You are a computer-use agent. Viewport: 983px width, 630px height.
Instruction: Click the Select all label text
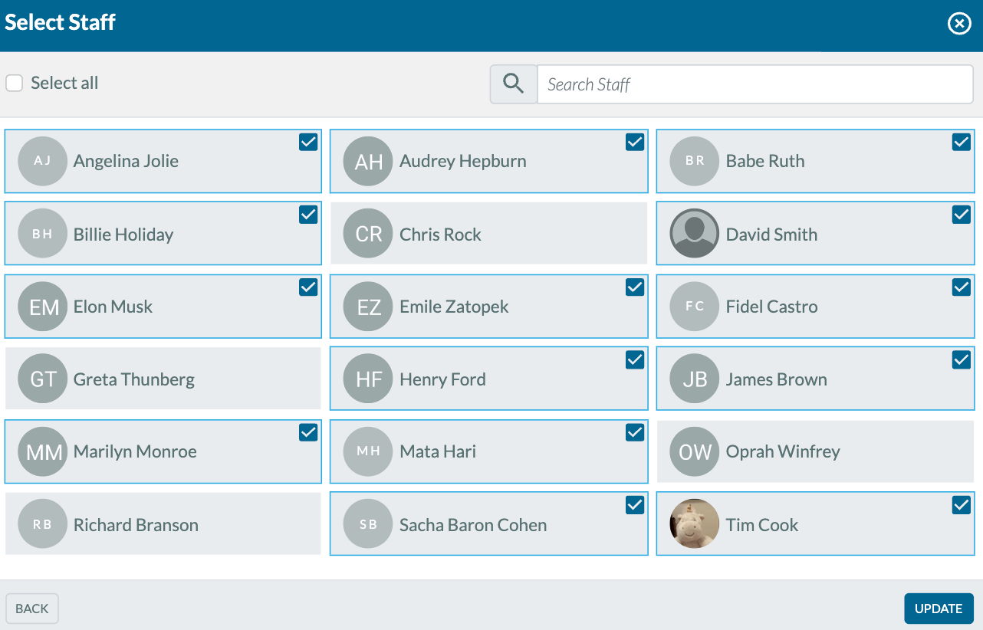64,83
